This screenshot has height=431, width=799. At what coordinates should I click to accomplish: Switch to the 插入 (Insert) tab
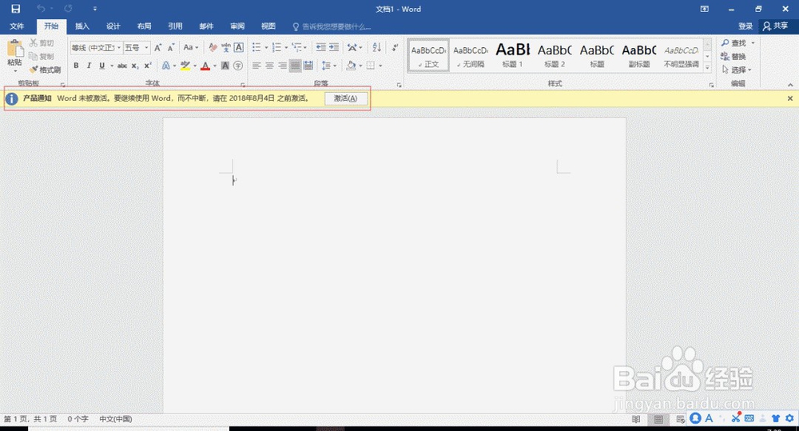pyautogui.click(x=82, y=26)
